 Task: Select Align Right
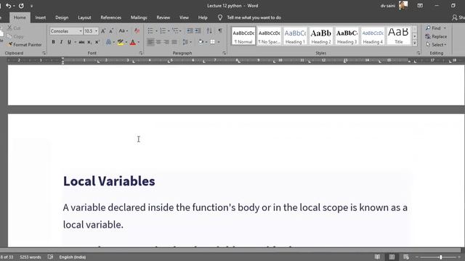pyautogui.click(x=166, y=42)
